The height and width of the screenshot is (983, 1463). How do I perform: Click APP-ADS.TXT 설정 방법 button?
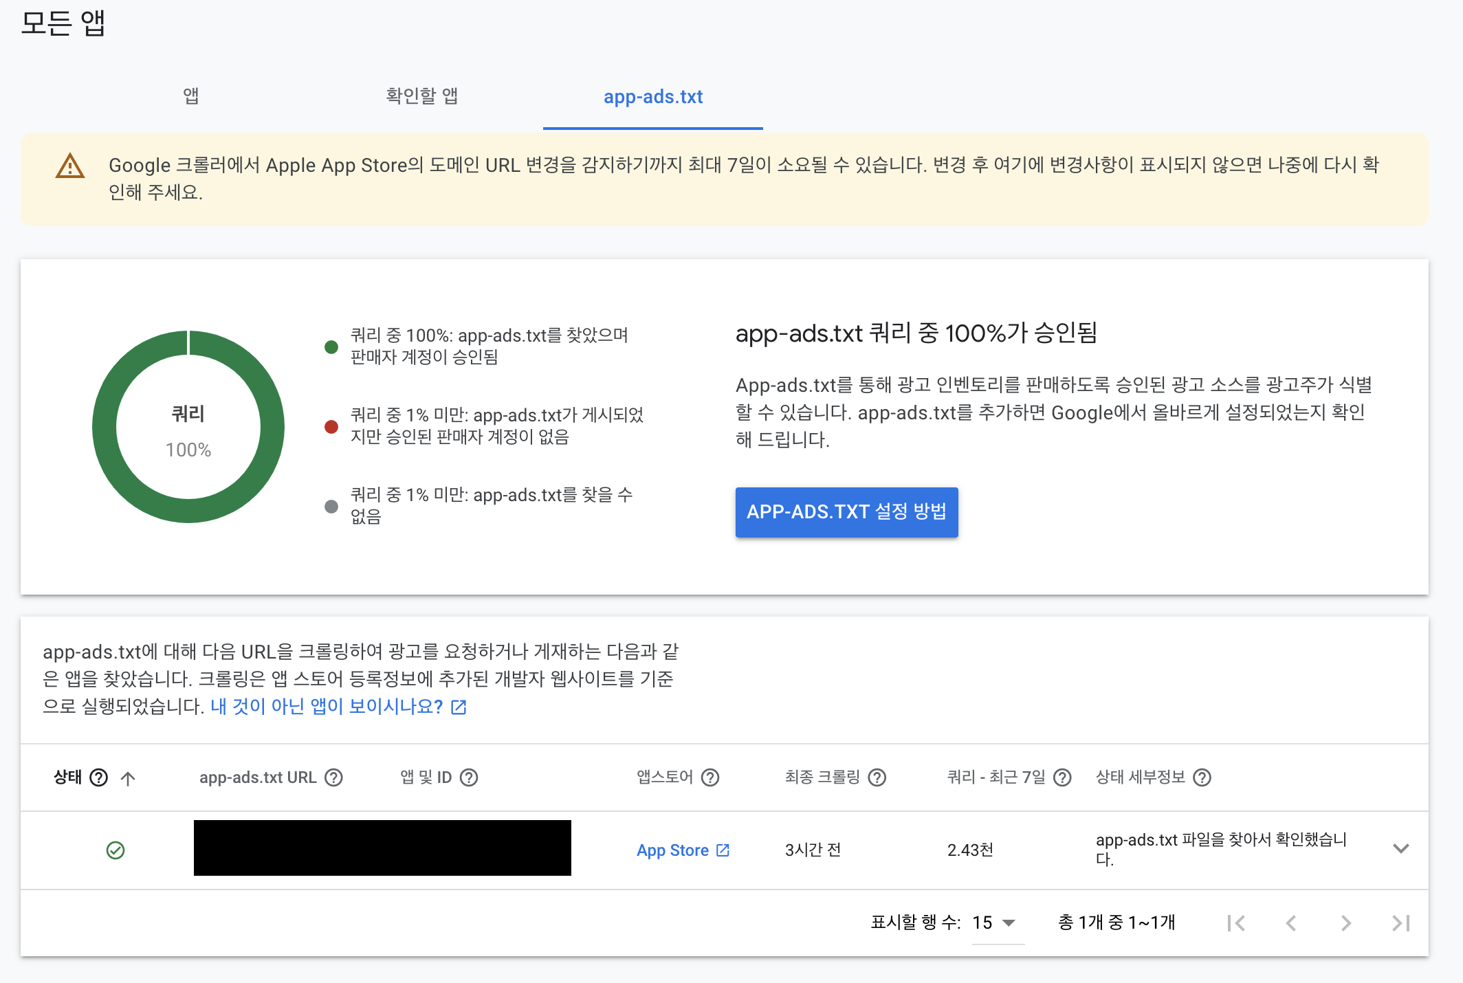pos(846,512)
